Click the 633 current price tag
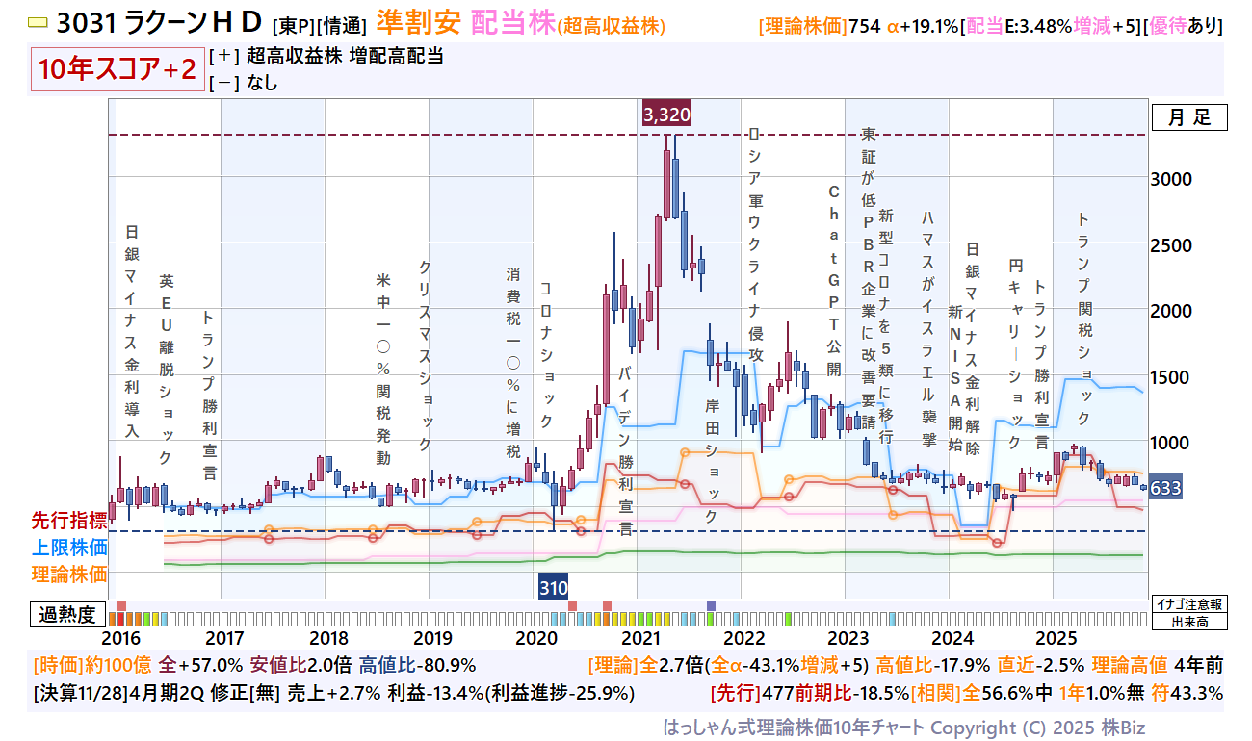The image size is (1252, 741). click(x=1165, y=488)
